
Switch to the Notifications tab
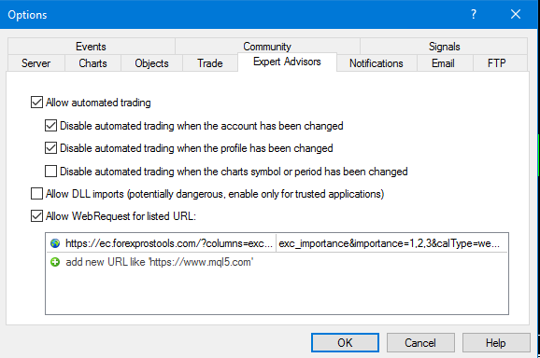(x=377, y=63)
